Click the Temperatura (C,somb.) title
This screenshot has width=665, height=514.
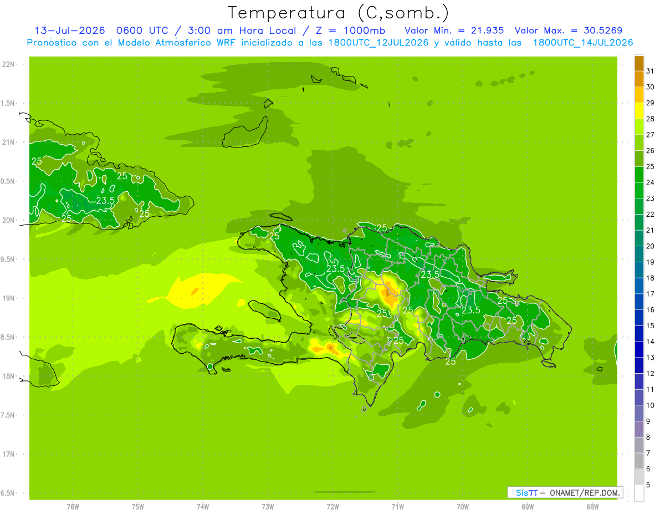pos(338,12)
